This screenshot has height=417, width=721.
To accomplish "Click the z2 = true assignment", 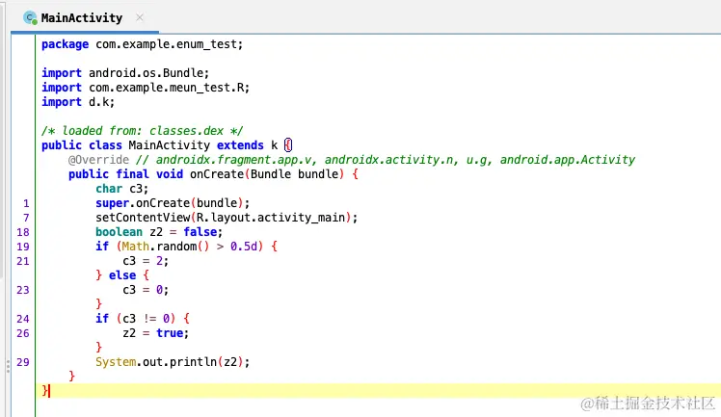I will [155, 333].
